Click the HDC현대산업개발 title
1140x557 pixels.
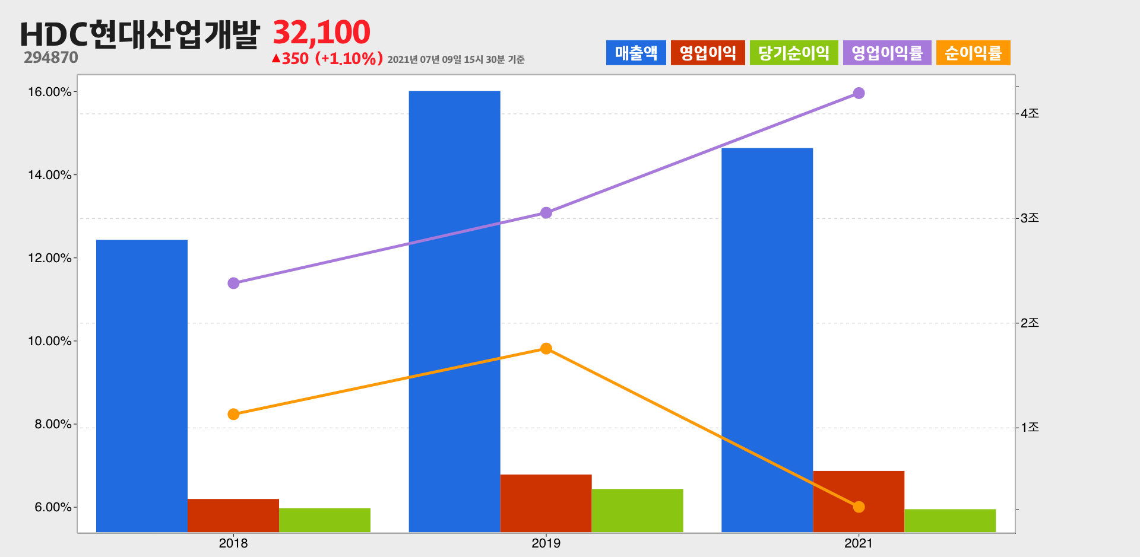[x=140, y=34]
